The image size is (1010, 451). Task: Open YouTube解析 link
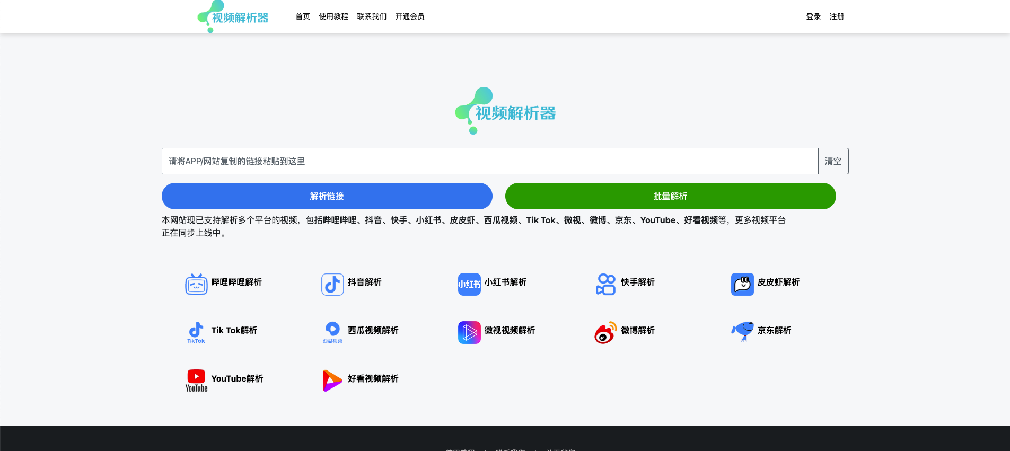pos(237,378)
